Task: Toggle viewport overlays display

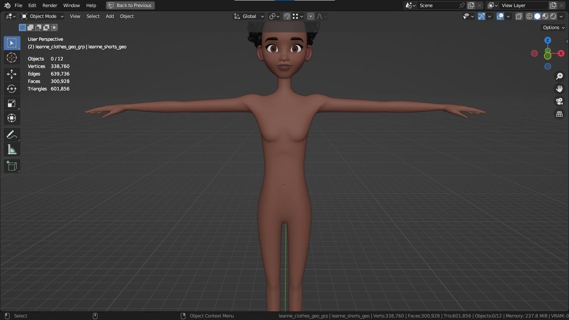Action: [500, 16]
